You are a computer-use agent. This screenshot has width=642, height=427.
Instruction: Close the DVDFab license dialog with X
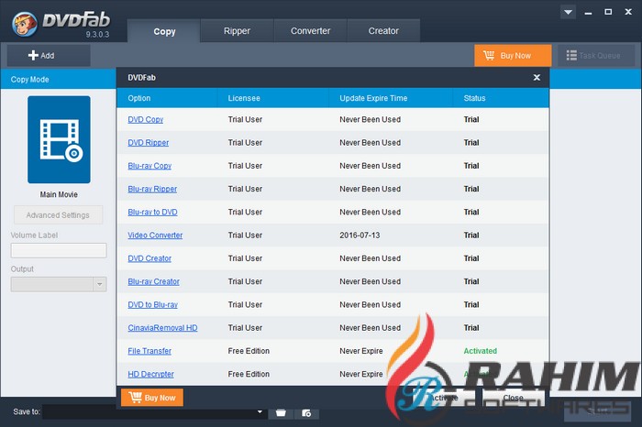point(537,78)
